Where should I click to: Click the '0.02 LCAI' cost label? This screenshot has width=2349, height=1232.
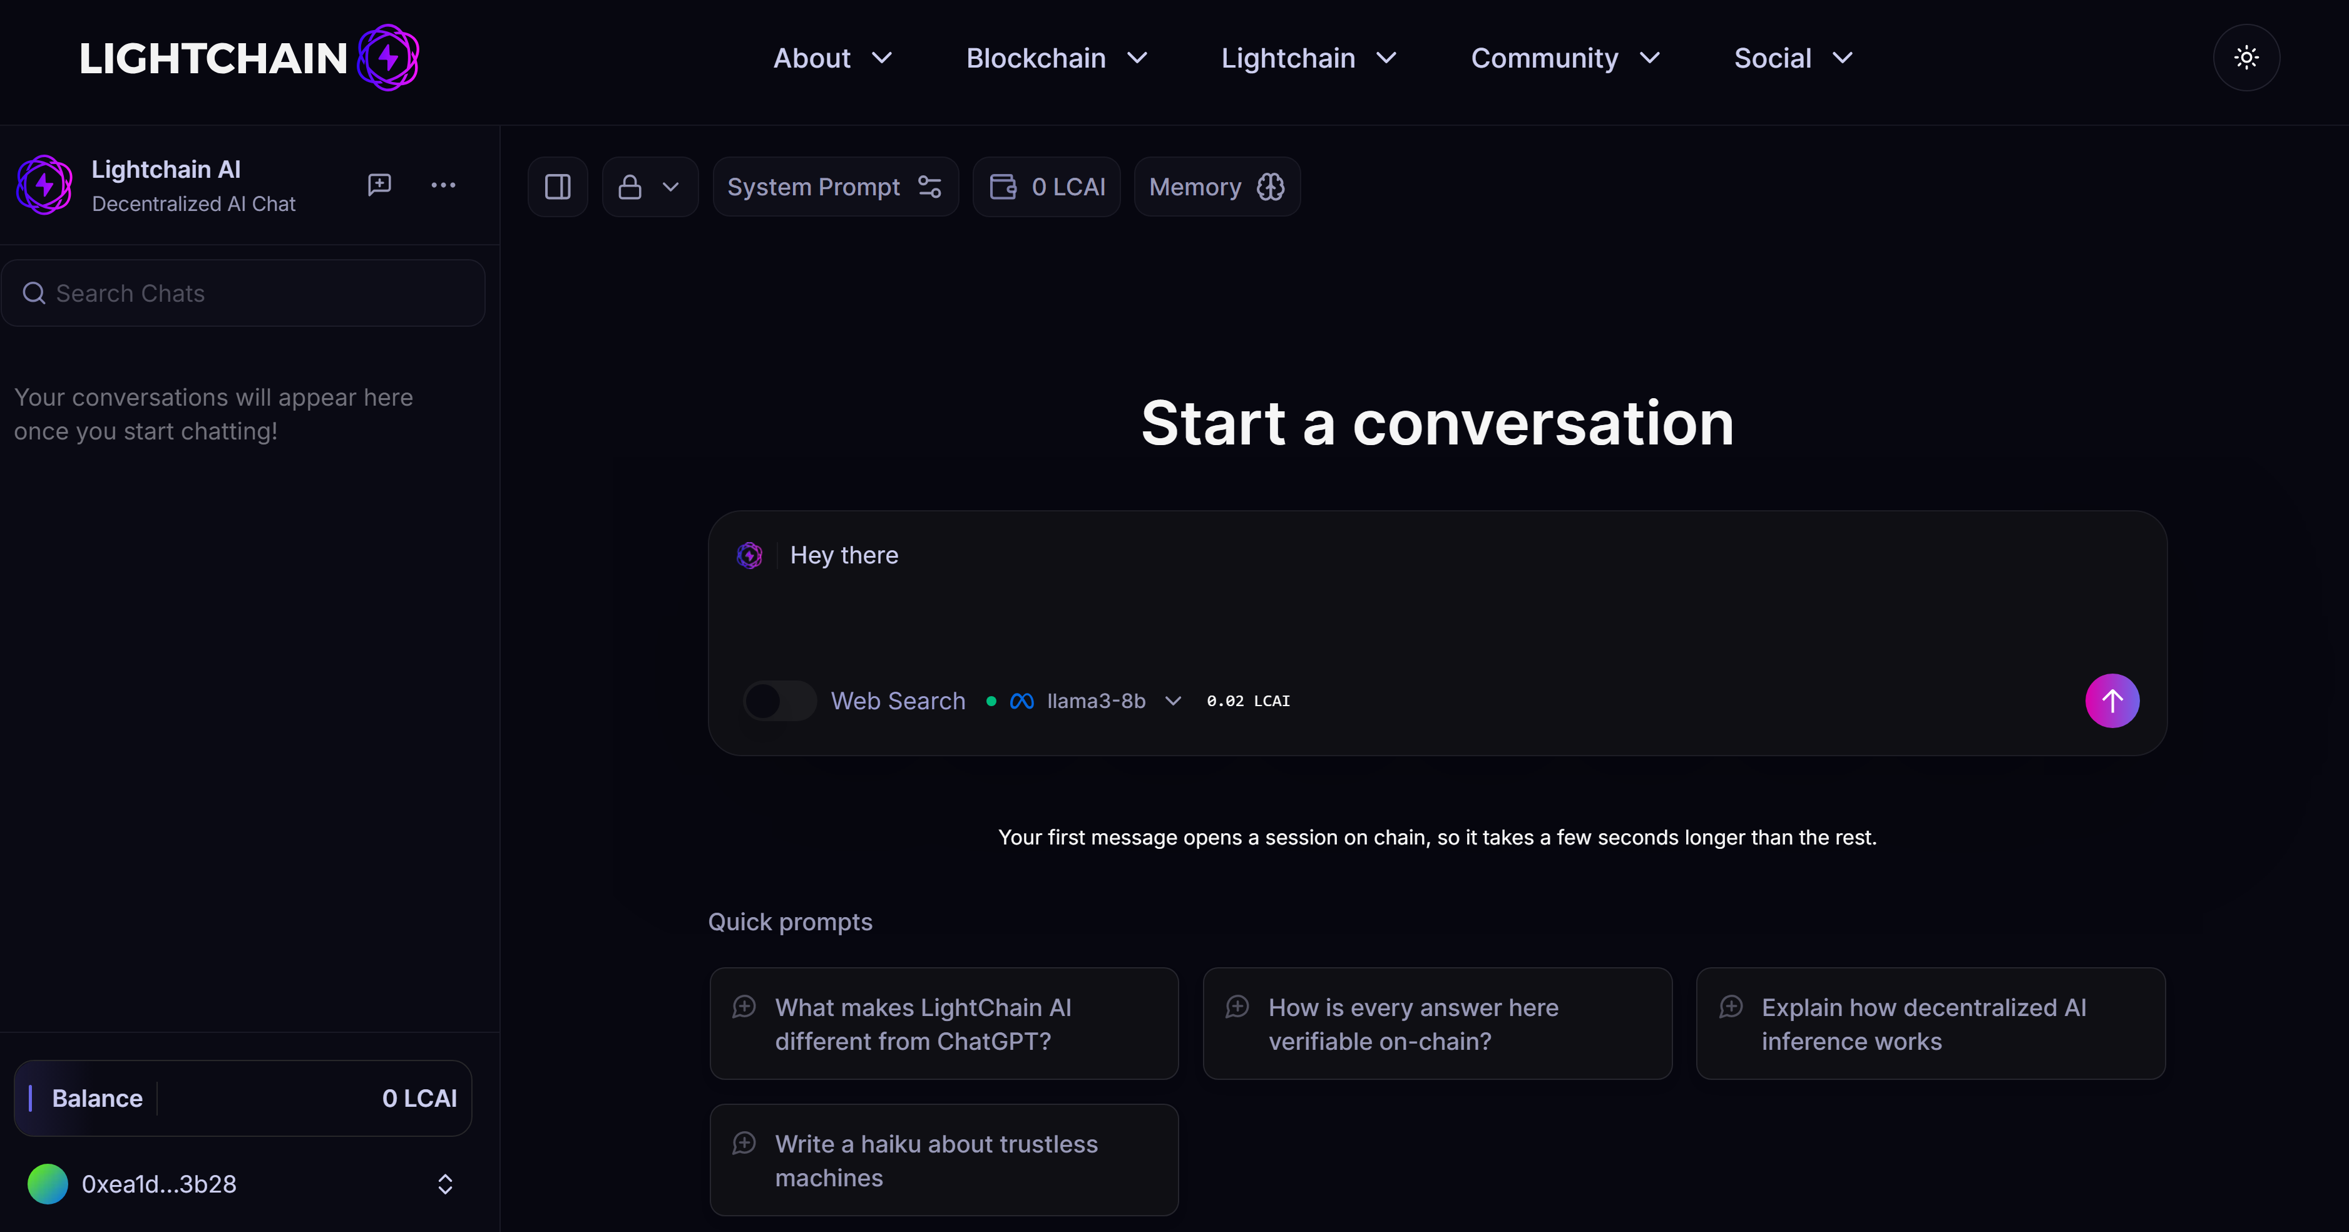(1247, 701)
